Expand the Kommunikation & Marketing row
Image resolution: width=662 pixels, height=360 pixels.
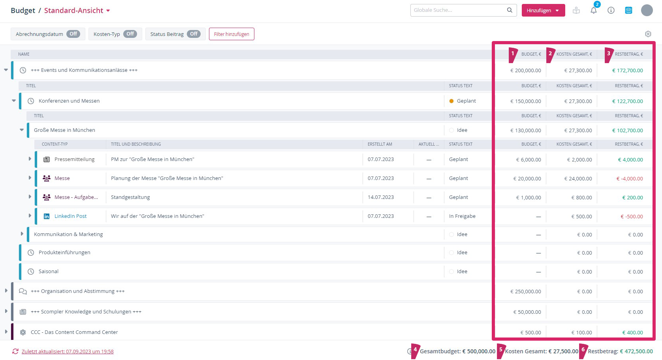(22, 234)
